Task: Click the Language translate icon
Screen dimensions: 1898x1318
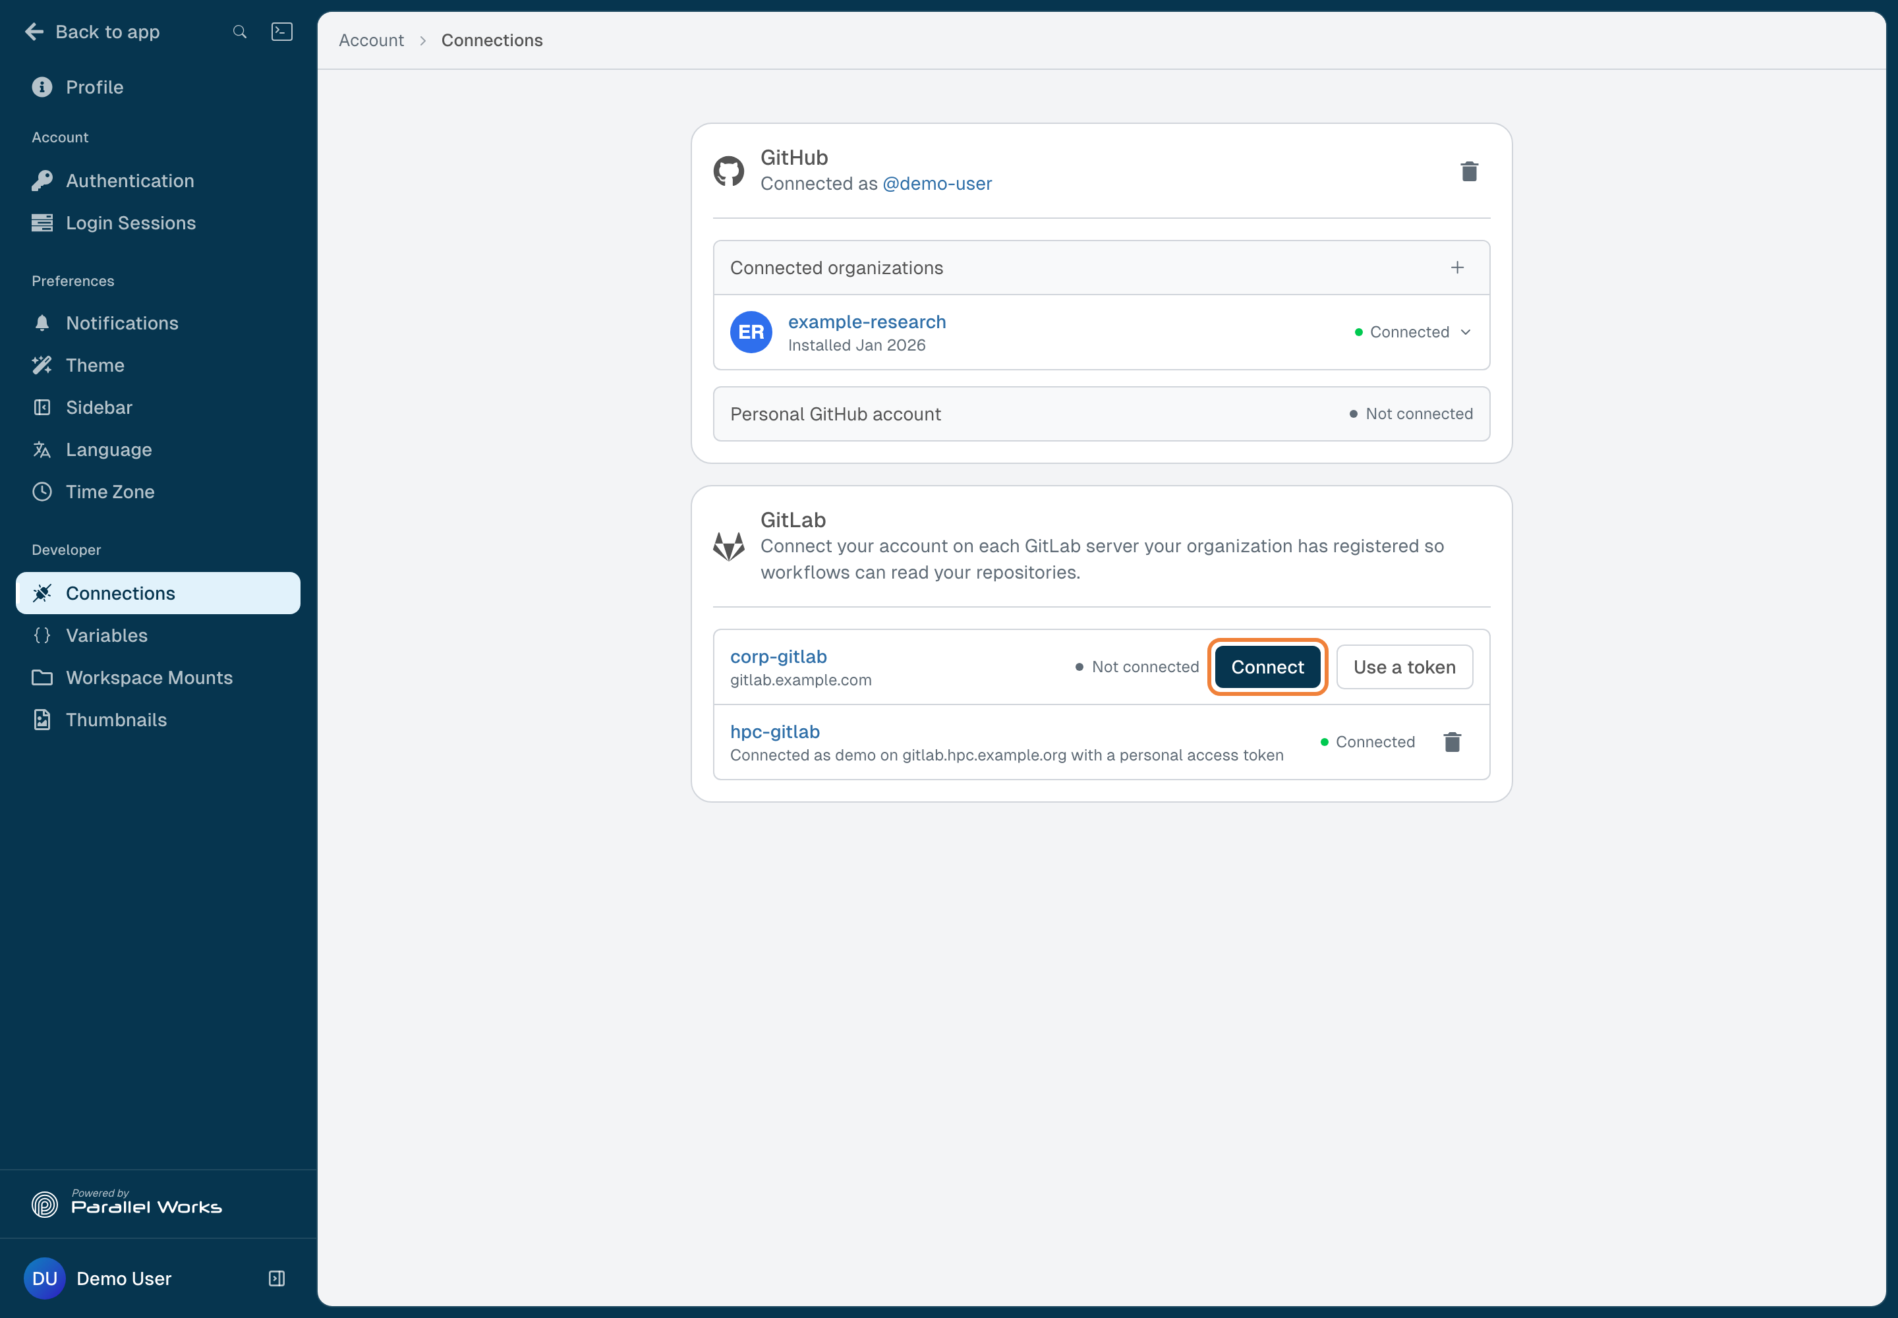Action: [42, 449]
